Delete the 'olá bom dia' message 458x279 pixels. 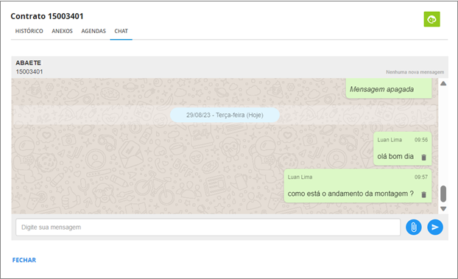424,158
